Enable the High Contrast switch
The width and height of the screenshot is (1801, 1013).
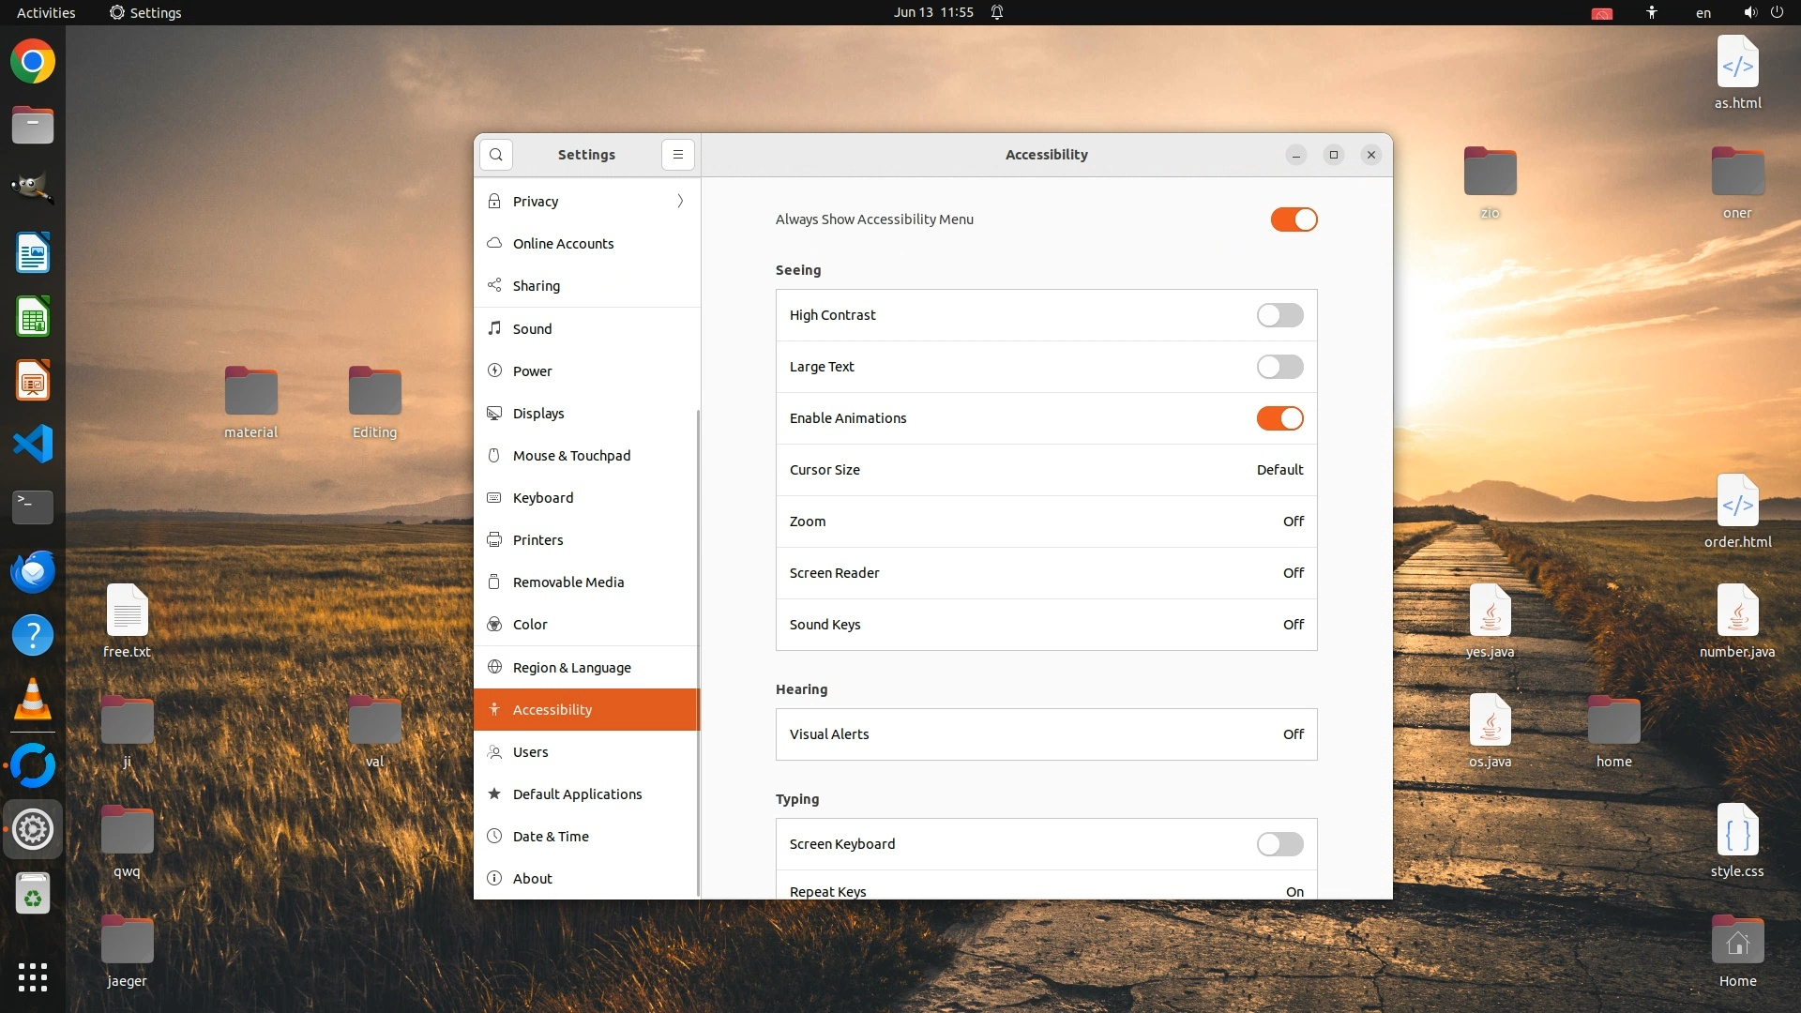point(1279,315)
